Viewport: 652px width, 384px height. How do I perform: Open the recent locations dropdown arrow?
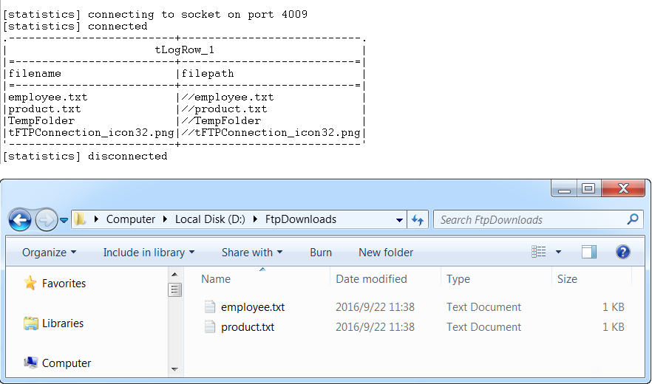tap(64, 220)
